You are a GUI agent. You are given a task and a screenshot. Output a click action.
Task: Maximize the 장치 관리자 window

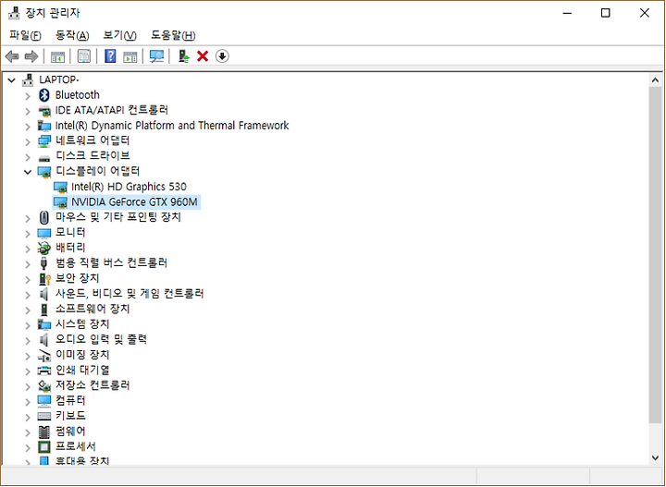(606, 13)
